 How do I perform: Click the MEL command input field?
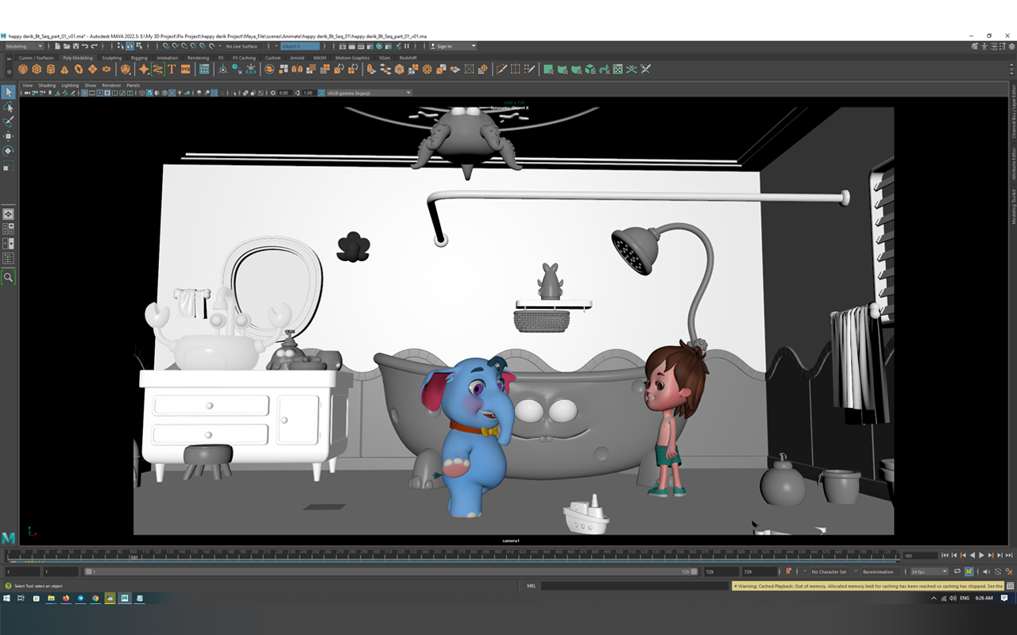pyautogui.click(x=634, y=586)
